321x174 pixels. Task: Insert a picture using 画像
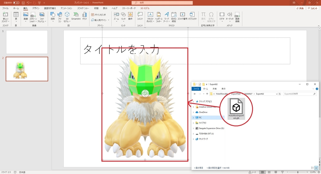tap(26, 17)
